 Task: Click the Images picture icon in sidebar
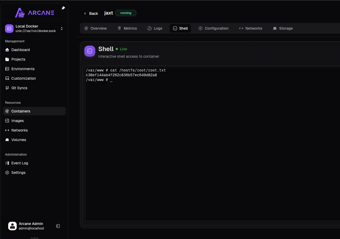7,121
